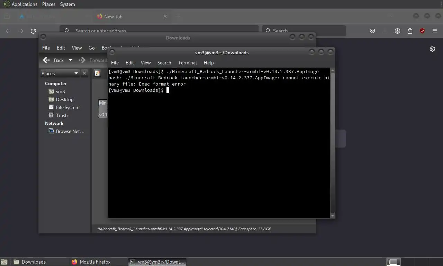Screen dimensions: 443x266
Task: Minimize the Downloads file manager window
Action: pos(292,37)
